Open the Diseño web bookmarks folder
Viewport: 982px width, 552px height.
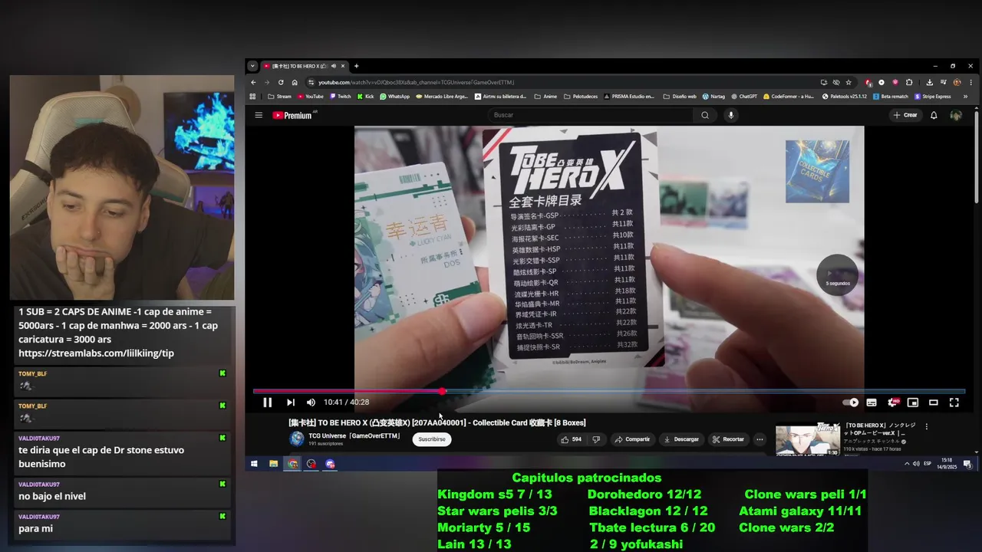[x=679, y=97]
